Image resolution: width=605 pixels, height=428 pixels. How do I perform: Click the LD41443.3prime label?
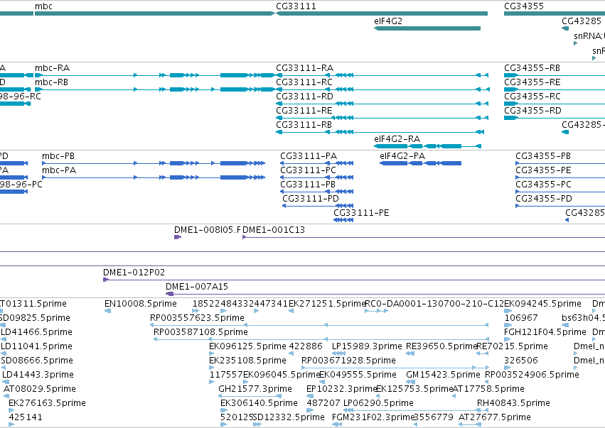click(38, 375)
